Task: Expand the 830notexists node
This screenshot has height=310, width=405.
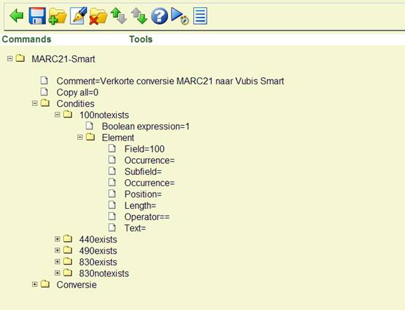Action: (x=58, y=273)
